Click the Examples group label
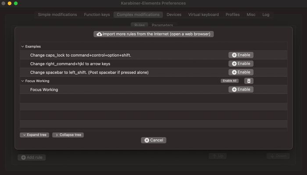 point(33,47)
